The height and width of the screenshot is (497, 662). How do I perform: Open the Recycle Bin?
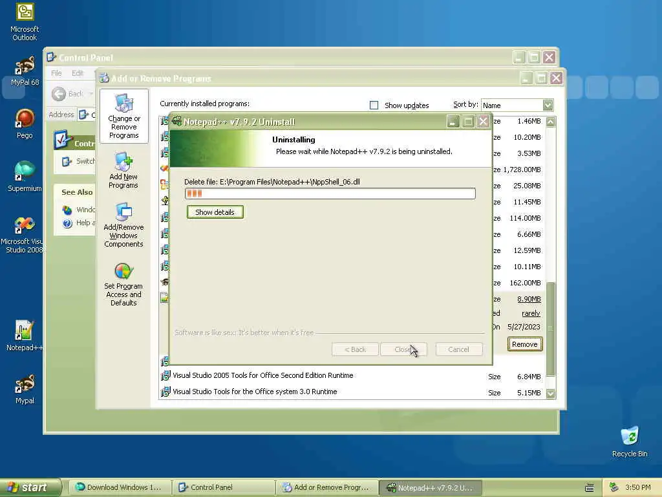[630, 441]
